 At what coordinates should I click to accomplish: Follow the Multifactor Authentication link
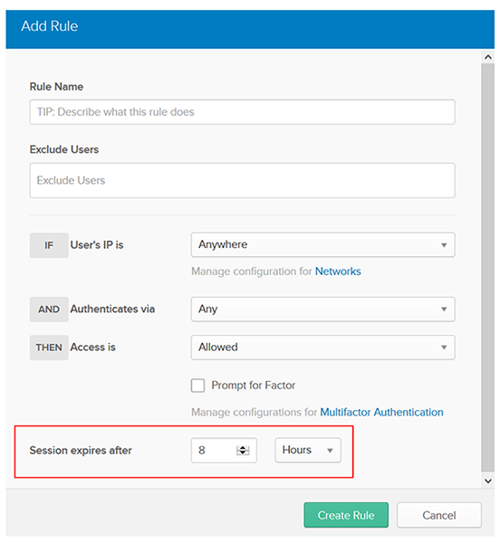[x=381, y=412]
